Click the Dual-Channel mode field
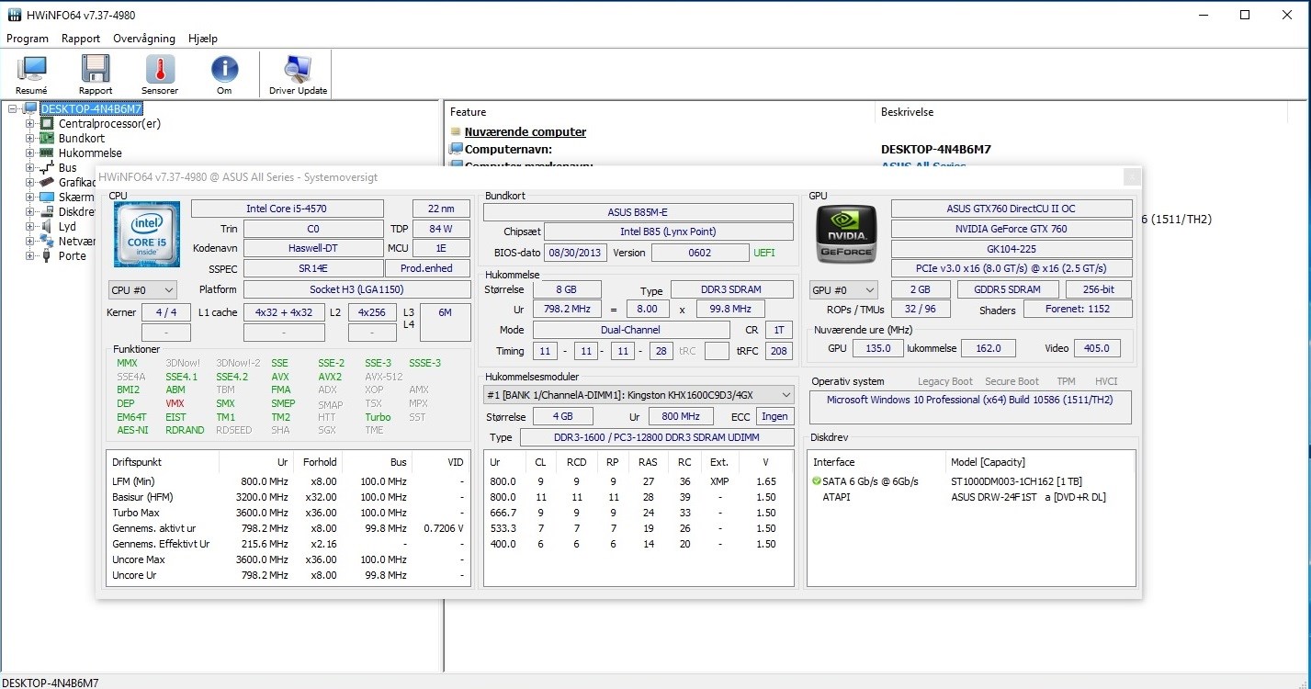The height and width of the screenshot is (689, 1311). (629, 330)
